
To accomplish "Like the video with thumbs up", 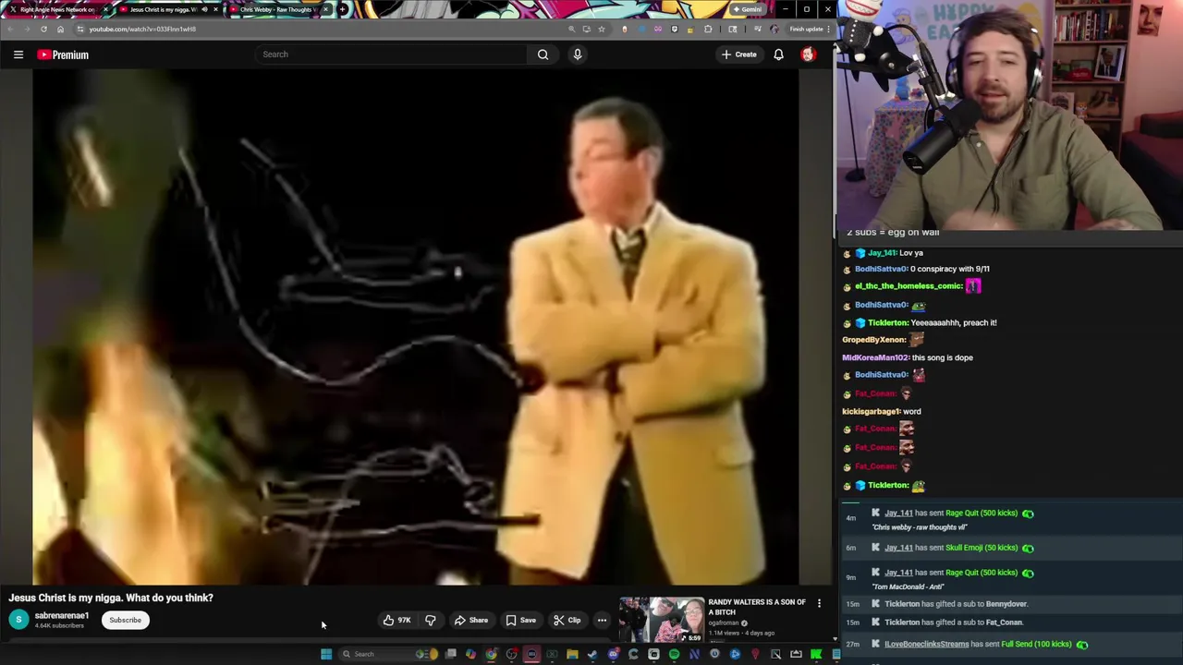I will coord(396,621).
